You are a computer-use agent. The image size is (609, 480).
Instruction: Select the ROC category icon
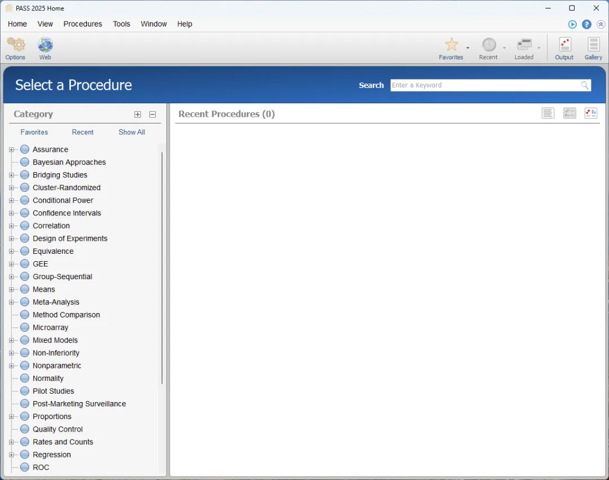25,467
